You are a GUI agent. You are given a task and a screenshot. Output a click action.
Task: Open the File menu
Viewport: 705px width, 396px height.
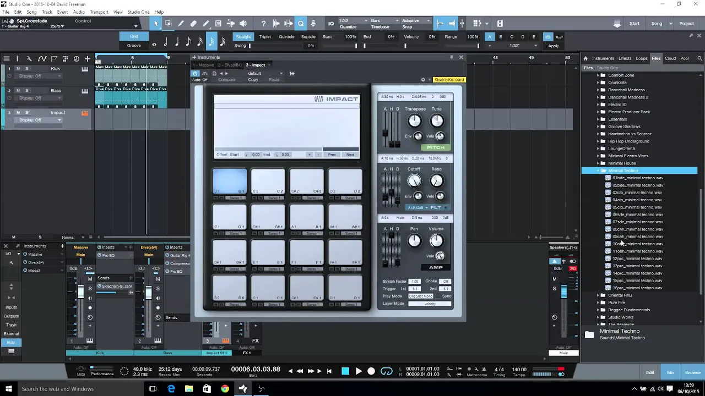click(x=5, y=12)
